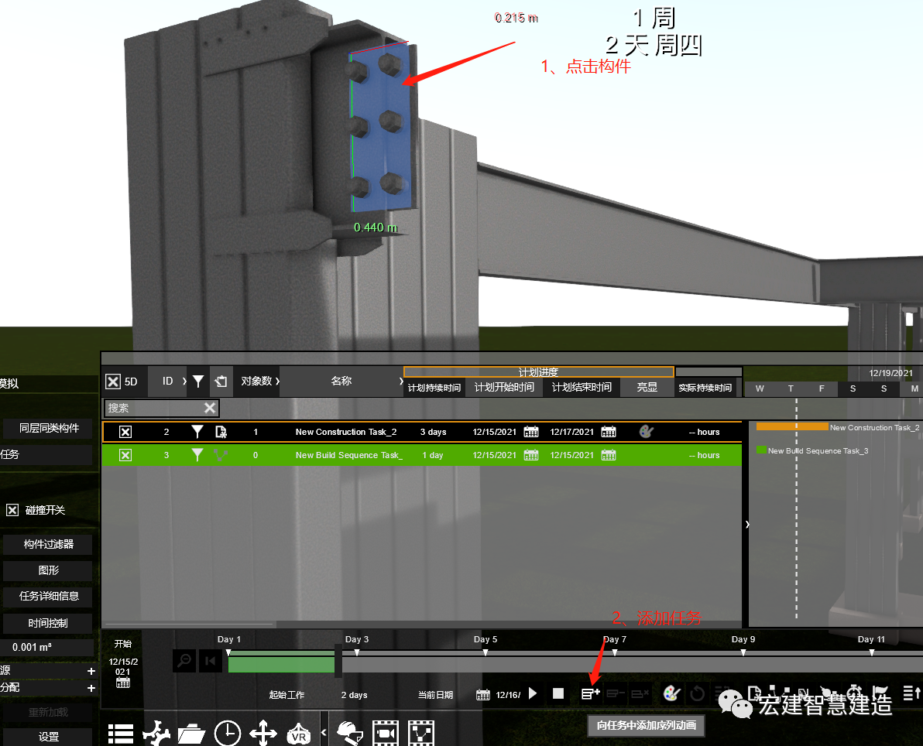The image size is (923, 746).
Task: Click the orange New Construction Task_2 Gantt bar
Action: [791, 426]
